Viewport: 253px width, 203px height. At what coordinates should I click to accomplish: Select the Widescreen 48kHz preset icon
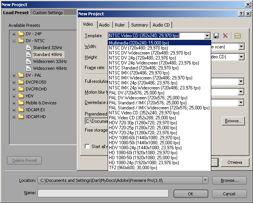(x=29, y=68)
